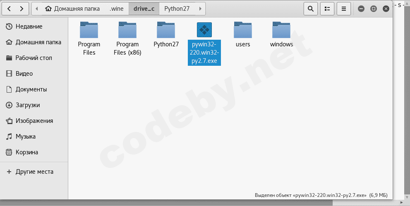The width and height of the screenshot is (410, 206).
Task: Open Корзина in the sidebar
Action: click(34, 152)
